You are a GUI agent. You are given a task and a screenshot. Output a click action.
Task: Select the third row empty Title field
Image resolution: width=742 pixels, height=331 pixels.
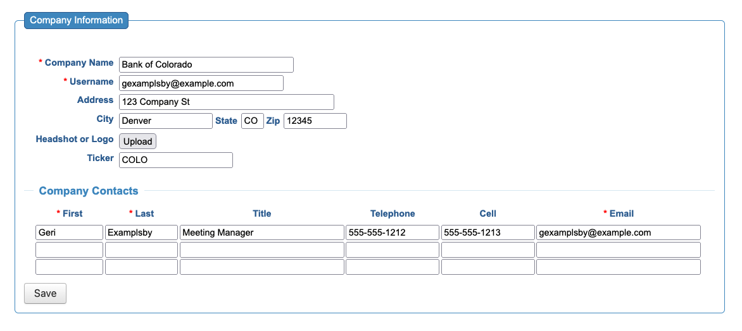261,267
